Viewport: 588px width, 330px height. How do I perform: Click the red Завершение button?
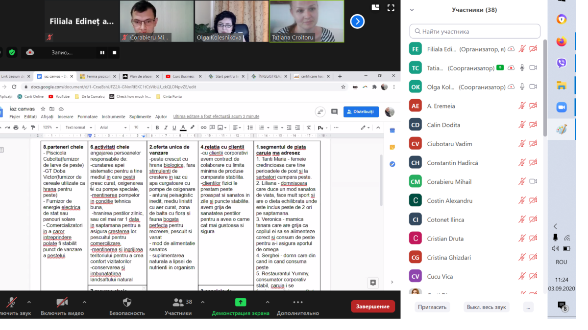pos(373,307)
